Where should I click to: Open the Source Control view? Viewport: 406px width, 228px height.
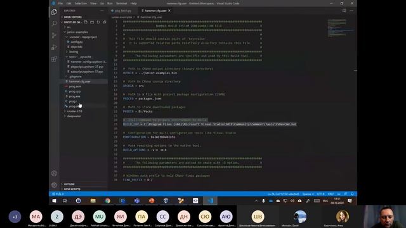(54, 35)
